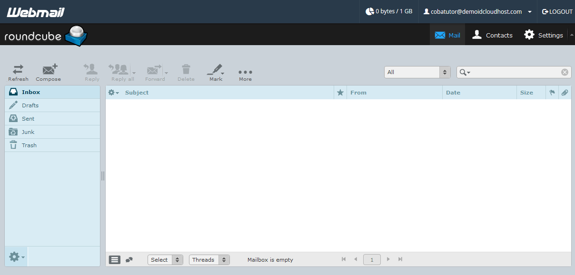This screenshot has width=575, height=275.
Task: Click the flag column header icon
Action: pyautogui.click(x=552, y=92)
